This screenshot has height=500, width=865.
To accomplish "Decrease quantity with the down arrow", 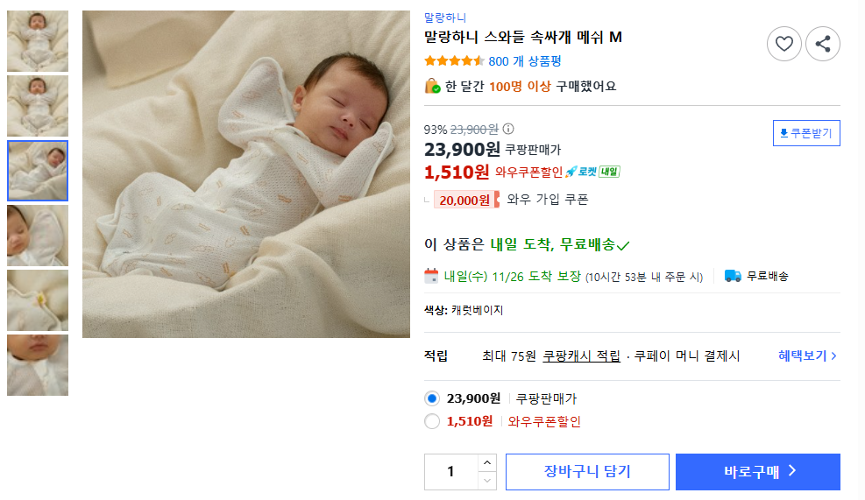I will click(x=487, y=480).
